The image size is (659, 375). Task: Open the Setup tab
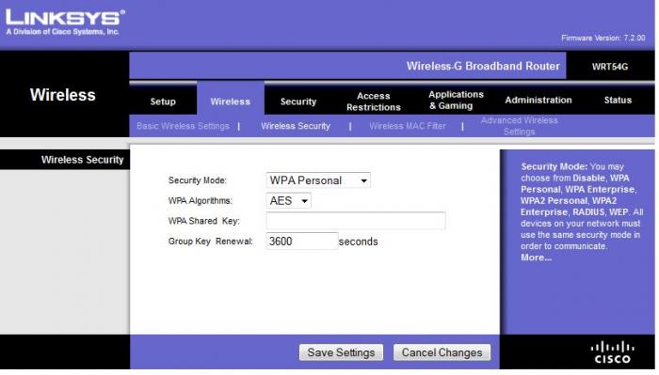coord(163,102)
